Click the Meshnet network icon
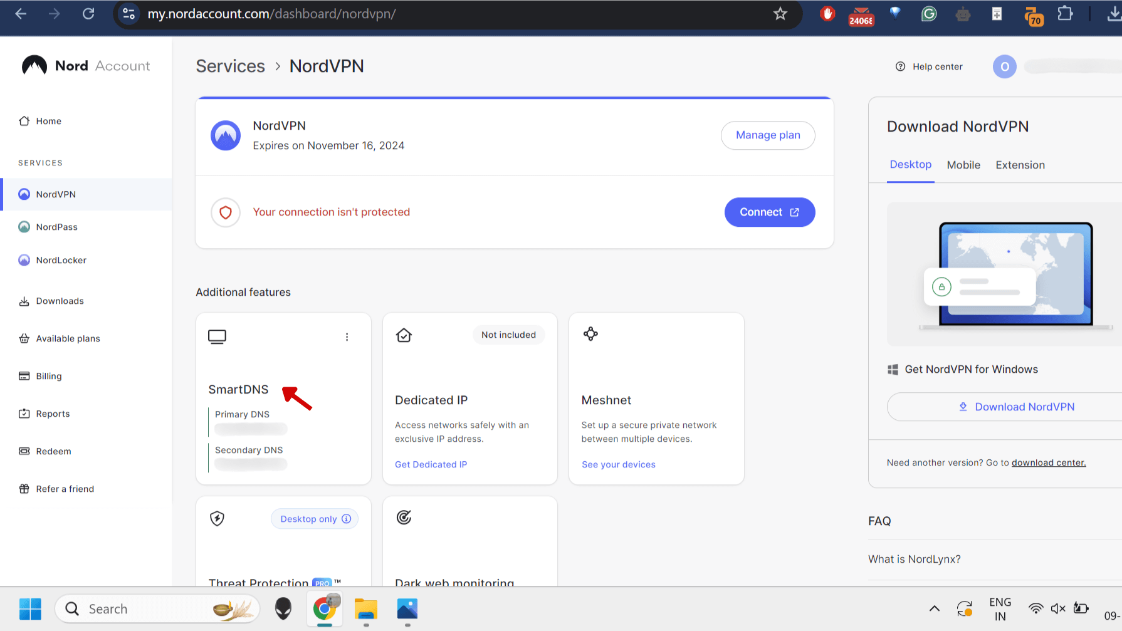The image size is (1122, 631). [x=590, y=334]
